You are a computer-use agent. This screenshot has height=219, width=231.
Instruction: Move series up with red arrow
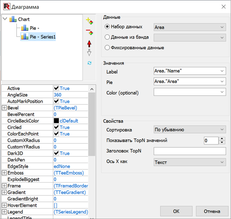[89, 43]
